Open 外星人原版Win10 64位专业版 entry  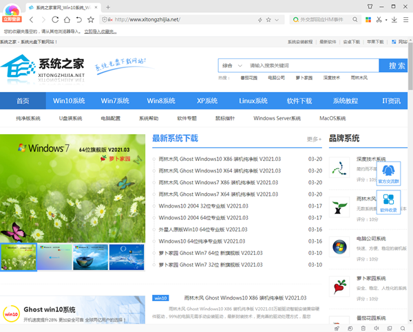203,230
